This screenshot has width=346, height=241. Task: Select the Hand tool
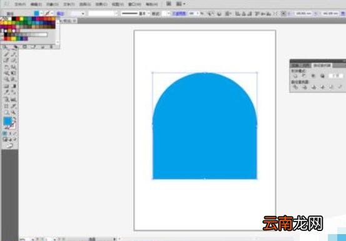coord(7,112)
